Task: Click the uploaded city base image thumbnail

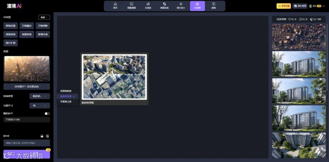Action: point(27,68)
